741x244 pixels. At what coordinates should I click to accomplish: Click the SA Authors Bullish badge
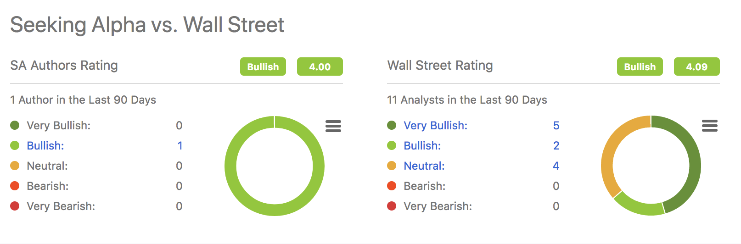(x=263, y=67)
